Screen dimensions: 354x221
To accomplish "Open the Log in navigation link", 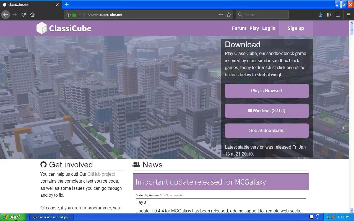I will coord(269,28).
